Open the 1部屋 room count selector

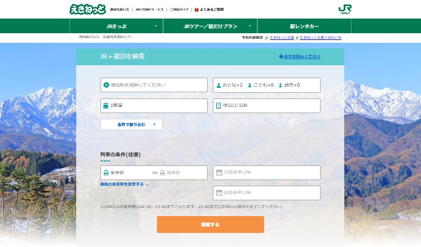pos(154,105)
